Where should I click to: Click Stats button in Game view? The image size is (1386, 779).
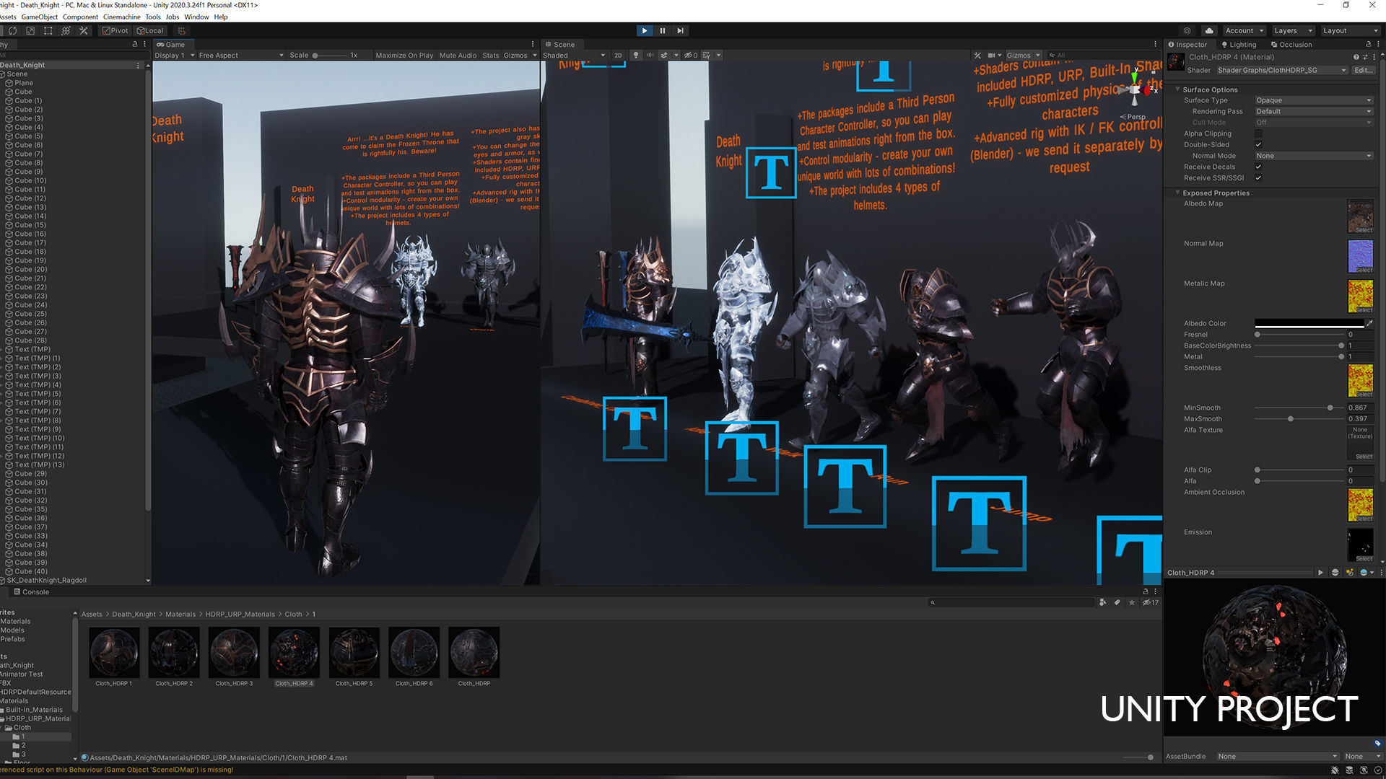491,56
